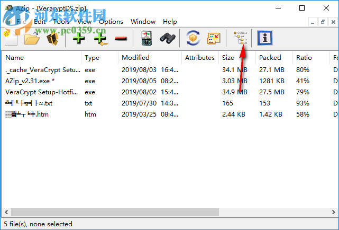
Task: Sort list by Attributes column header
Action: click(200, 58)
